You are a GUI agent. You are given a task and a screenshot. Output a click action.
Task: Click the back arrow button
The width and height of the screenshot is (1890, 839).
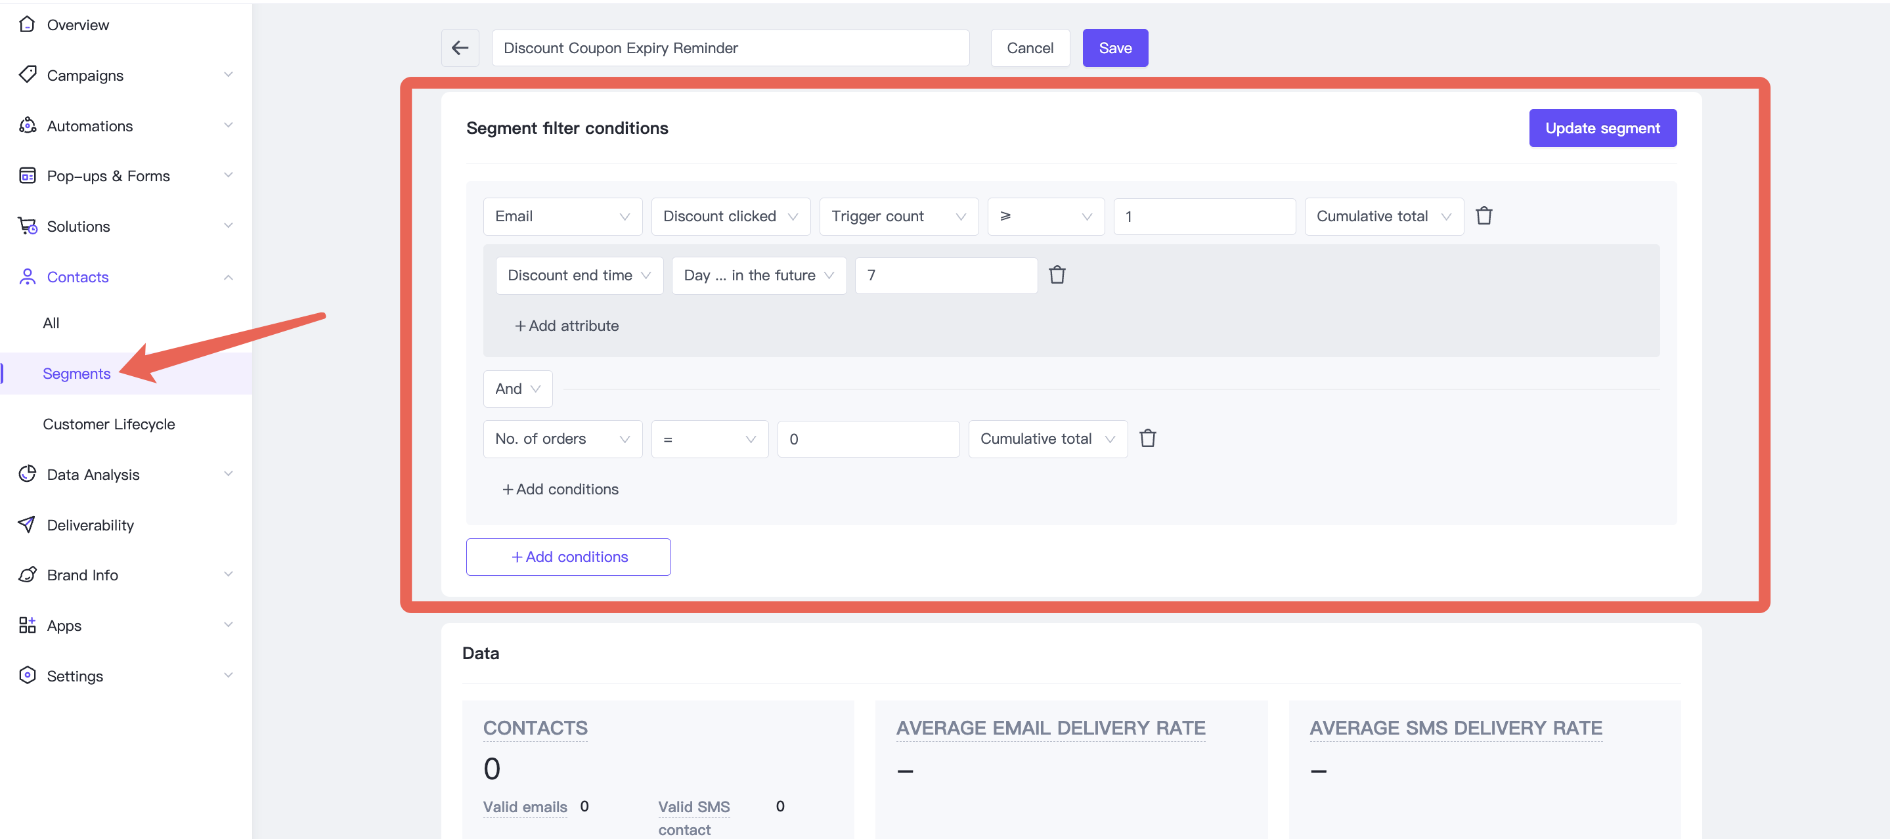460,49
